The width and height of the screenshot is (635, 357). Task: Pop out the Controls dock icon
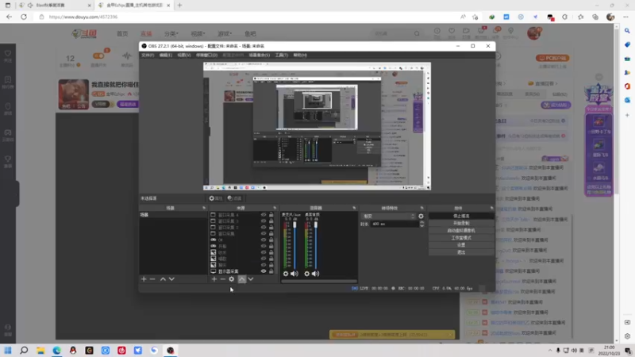click(491, 208)
